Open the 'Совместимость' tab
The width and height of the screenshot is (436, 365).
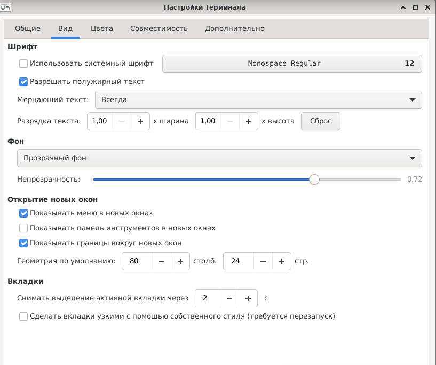pos(158,28)
